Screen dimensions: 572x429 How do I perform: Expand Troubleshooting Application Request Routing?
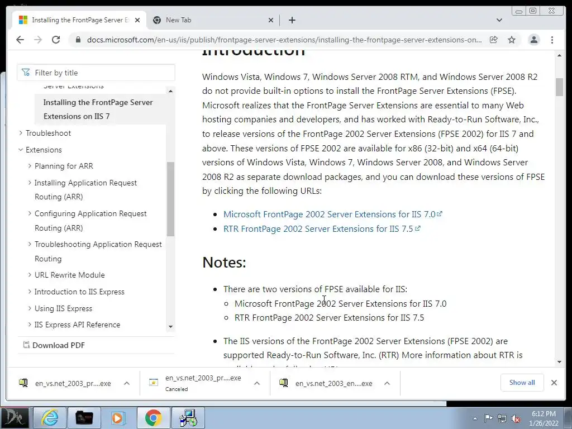coord(30,244)
